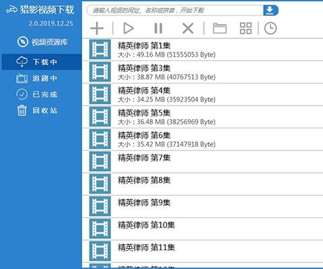Click thumbnail of 精英律师 第8集
Image resolution: width=323 pixels, height=269 pixels.
pos(100,184)
